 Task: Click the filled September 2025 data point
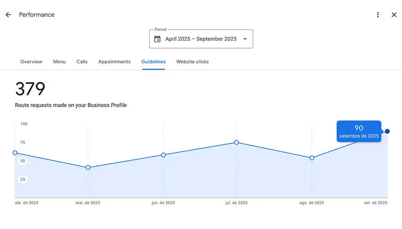tap(387, 131)
